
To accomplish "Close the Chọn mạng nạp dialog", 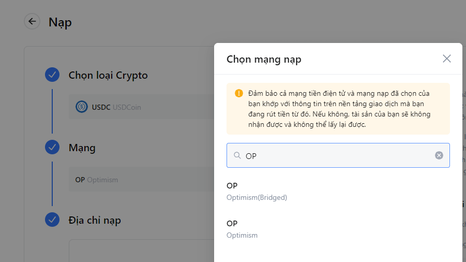I will point(447,59).
